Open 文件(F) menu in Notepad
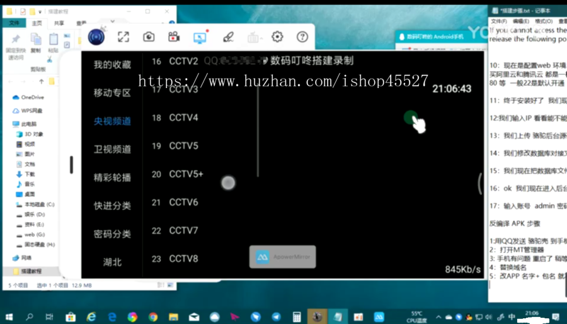This screenshot has width=567, height=324. coord(499,21)
